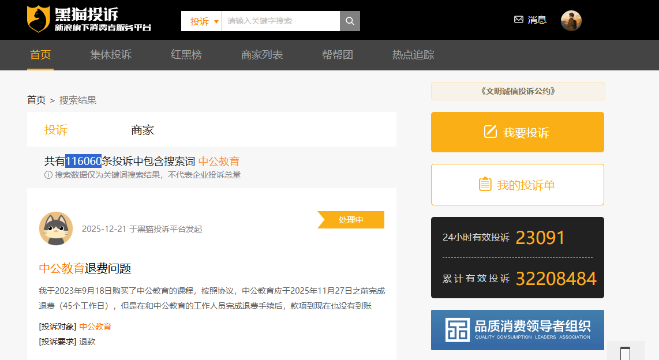Click the Black Cat Complaint logo

tap(89, 20)
